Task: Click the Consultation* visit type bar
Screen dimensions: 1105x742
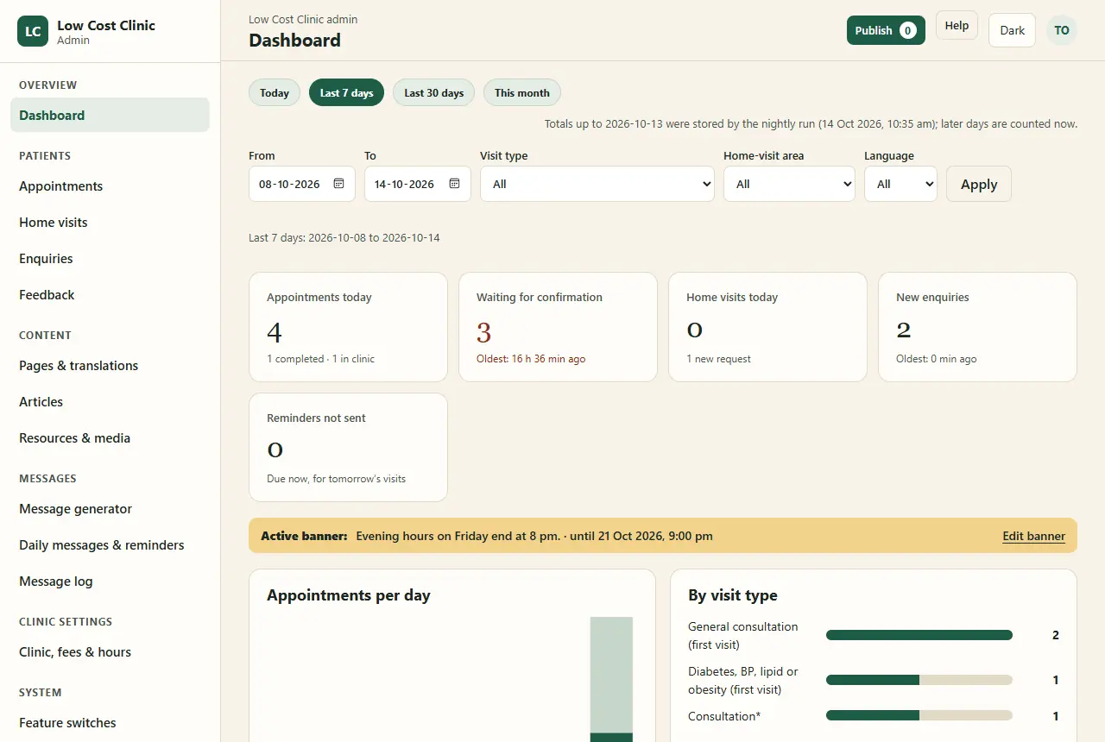Action: (919, 715)
